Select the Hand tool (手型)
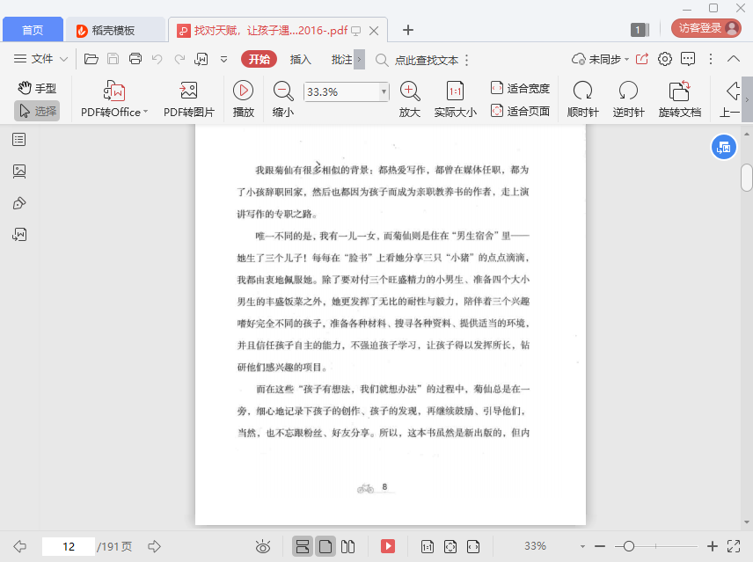This screenshot has width=753, height=562. [37, 88]
